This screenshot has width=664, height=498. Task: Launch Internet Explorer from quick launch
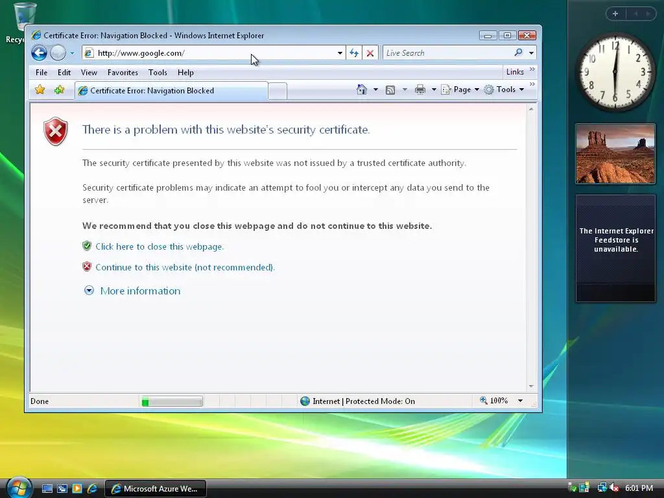pos(92,489)
